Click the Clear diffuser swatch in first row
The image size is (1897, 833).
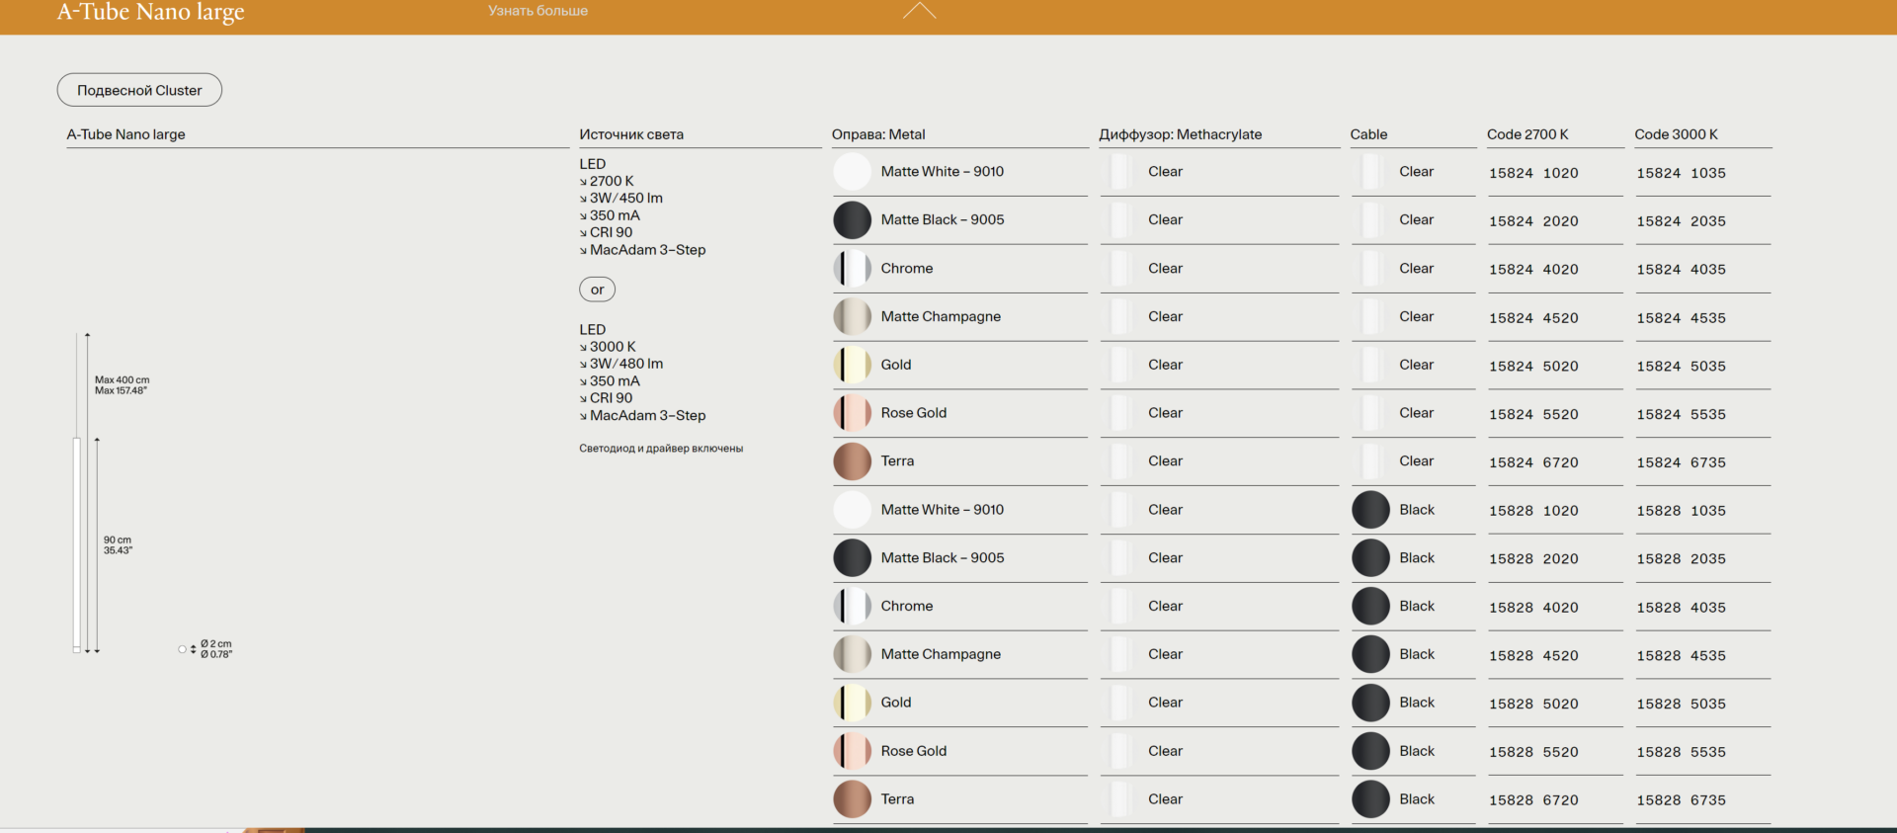(x=1120, y=172)
